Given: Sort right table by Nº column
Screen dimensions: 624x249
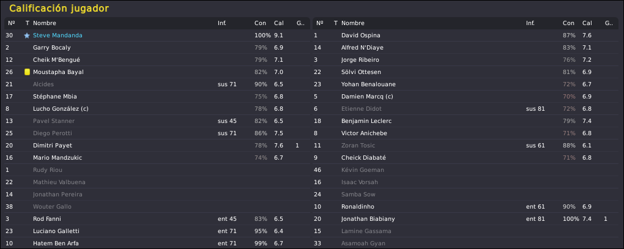Looking at the screenshot, I should tap(319, 23).
